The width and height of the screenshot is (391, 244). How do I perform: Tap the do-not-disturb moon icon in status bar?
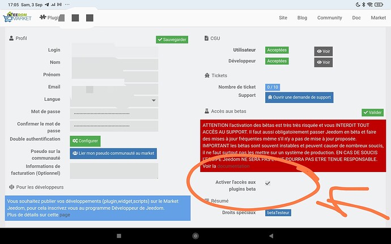(x=358, y=5)
